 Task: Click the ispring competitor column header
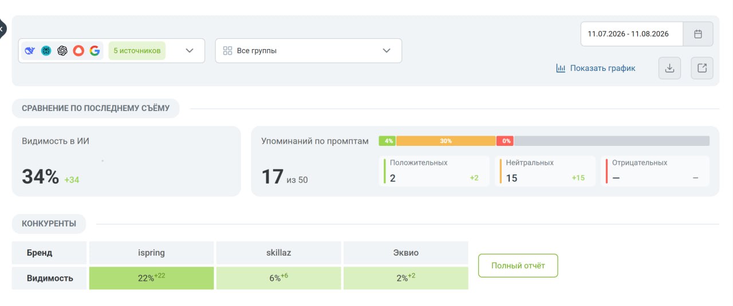click(151, 252)
